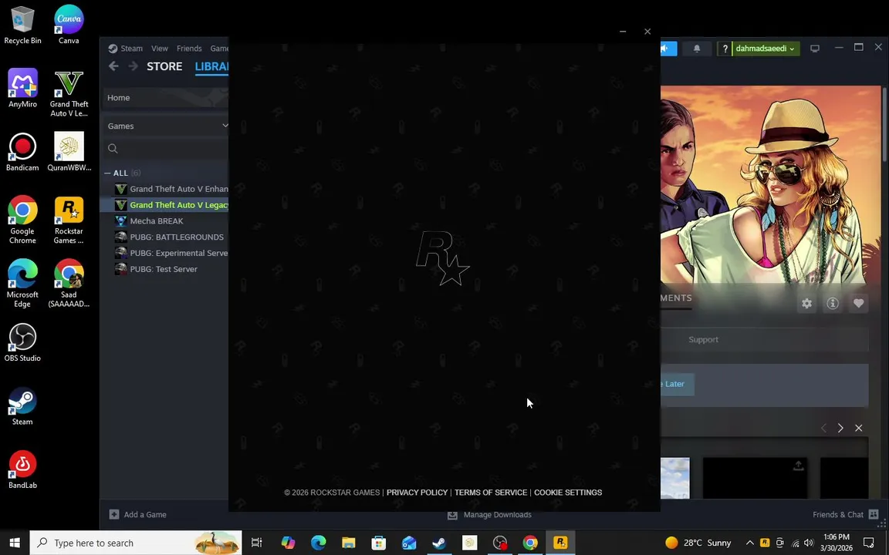This screenshot has height=555, width=889.
Task: Open Microsoft Edge desktop shortcut
Action: coord(22,283)
